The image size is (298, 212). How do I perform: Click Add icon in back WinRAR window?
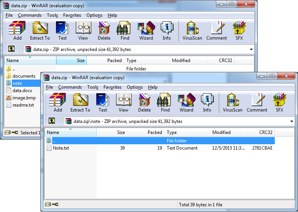click(17, 30)
